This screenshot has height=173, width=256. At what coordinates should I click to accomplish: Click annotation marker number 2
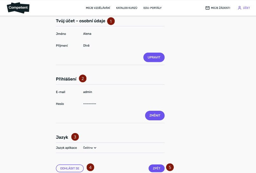(83, 79)
